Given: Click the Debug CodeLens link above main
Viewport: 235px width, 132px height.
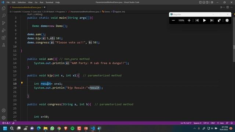Looking at the screenshot, I should [x=38, y=14].
